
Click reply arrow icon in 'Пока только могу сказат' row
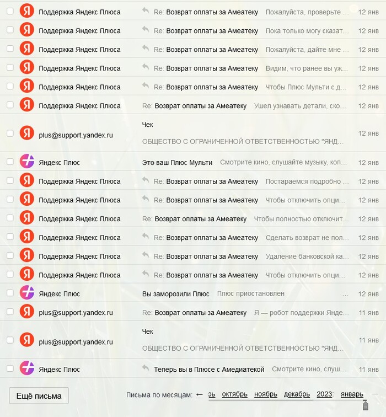(146, 29)
